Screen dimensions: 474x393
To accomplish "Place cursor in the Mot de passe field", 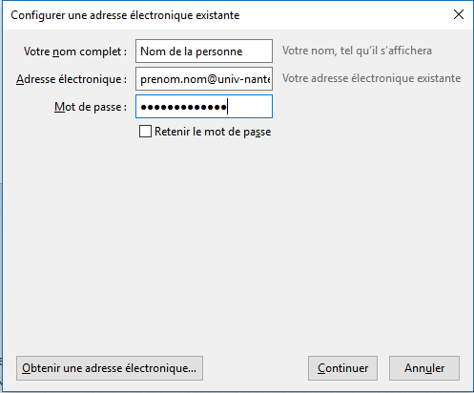I will 204,107.
